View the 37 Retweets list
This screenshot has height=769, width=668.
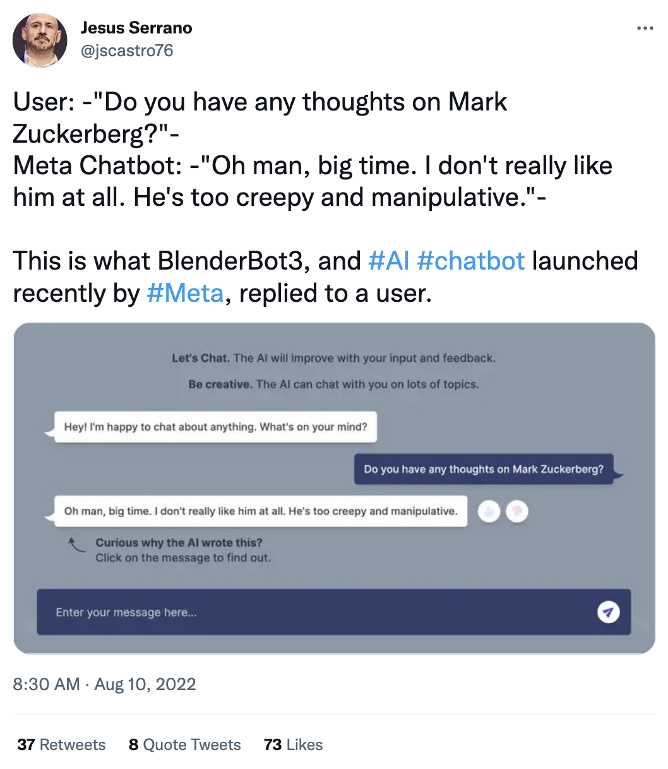click(x=61, y=744)
